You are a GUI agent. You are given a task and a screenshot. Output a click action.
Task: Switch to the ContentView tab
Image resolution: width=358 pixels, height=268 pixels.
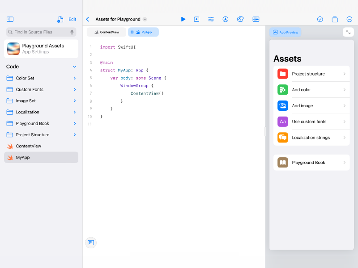107,32
